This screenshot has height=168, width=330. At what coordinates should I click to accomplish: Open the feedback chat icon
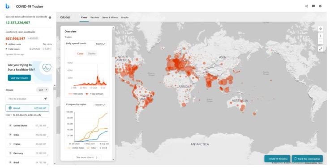click(x=313, y=6)
